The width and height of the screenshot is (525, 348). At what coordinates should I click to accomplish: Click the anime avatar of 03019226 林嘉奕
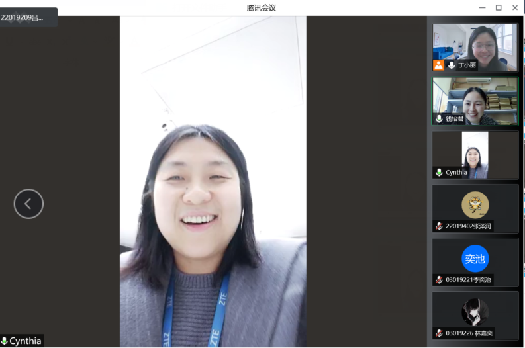pos(475,312)
